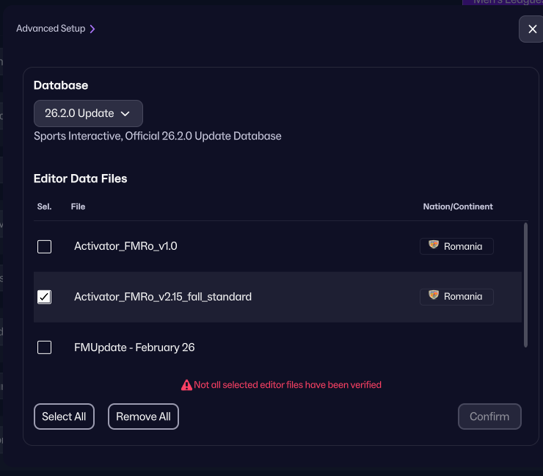
Task: Click the red warning triangle icon
Action: (186, 385)
